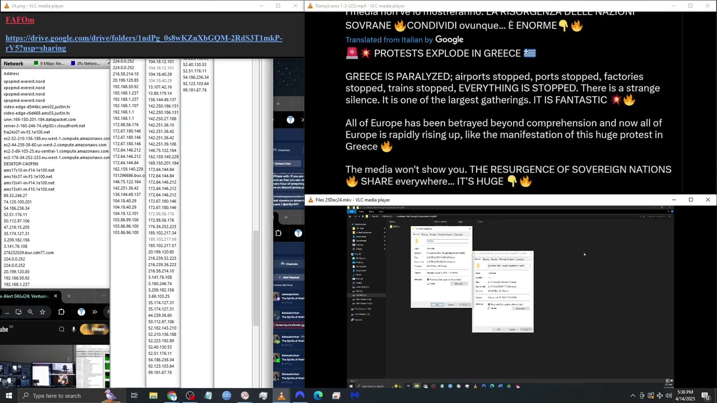Select video-edge-d544bc.ams02.justin.tv address

coord(37,106)
